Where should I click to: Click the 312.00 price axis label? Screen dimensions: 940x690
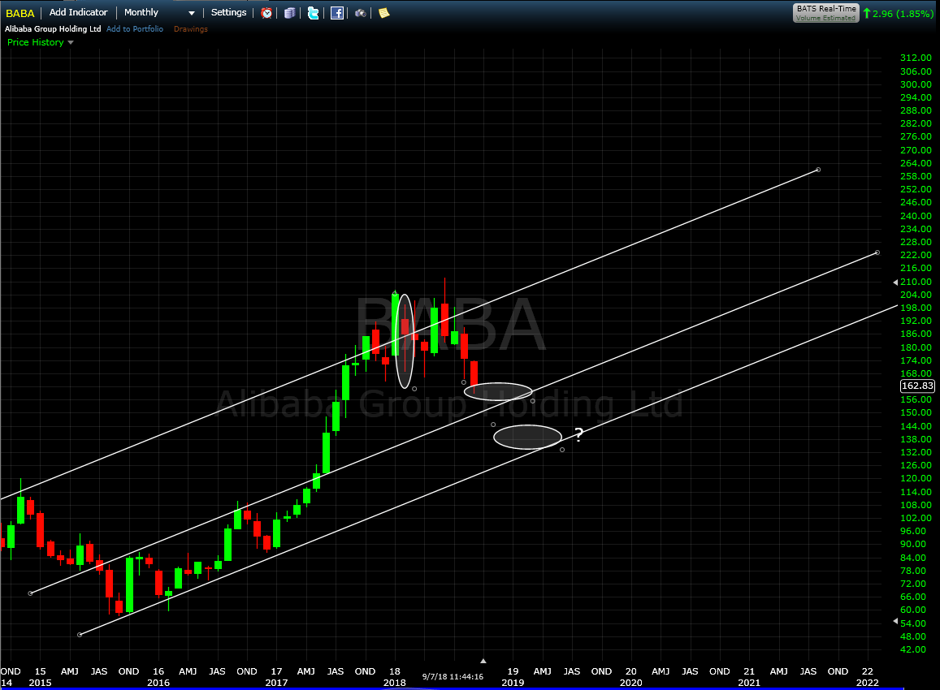coord(916,58)
